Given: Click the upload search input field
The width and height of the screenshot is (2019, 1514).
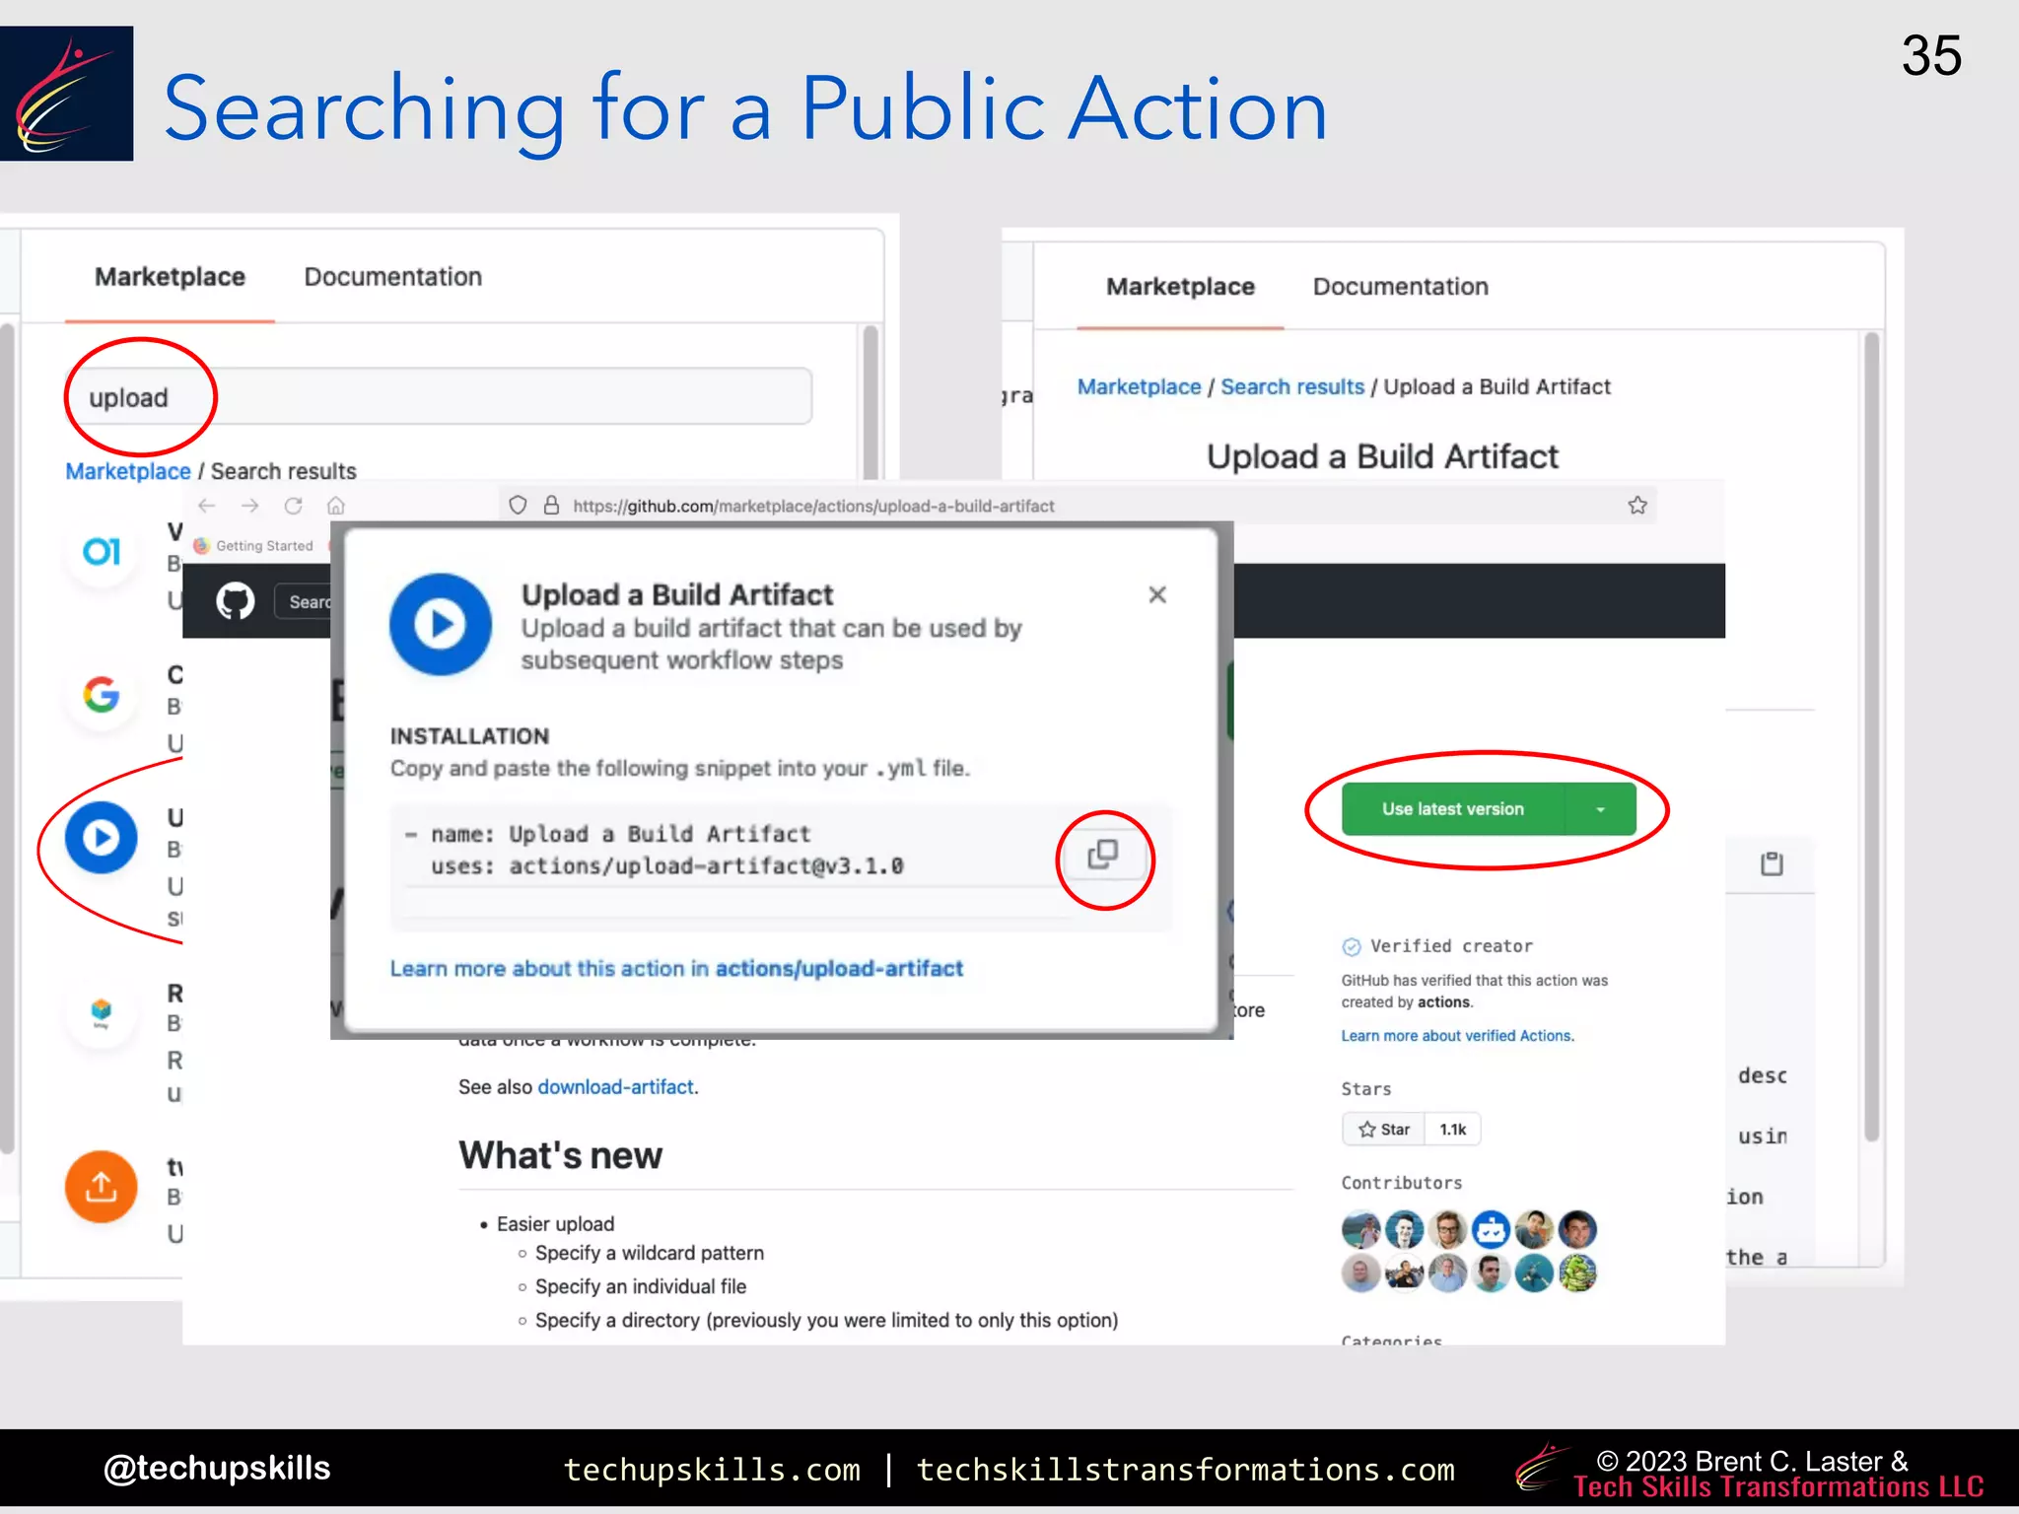Looking at the screenshot, I should click(x=439, y=397).
